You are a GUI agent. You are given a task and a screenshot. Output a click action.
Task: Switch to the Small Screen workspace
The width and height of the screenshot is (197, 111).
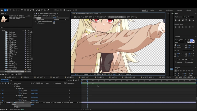[x=169, y=10]
